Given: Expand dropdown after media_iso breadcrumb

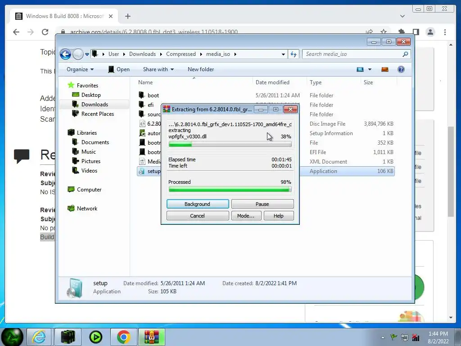Looking at the screenshot, I should pos(235,54).
